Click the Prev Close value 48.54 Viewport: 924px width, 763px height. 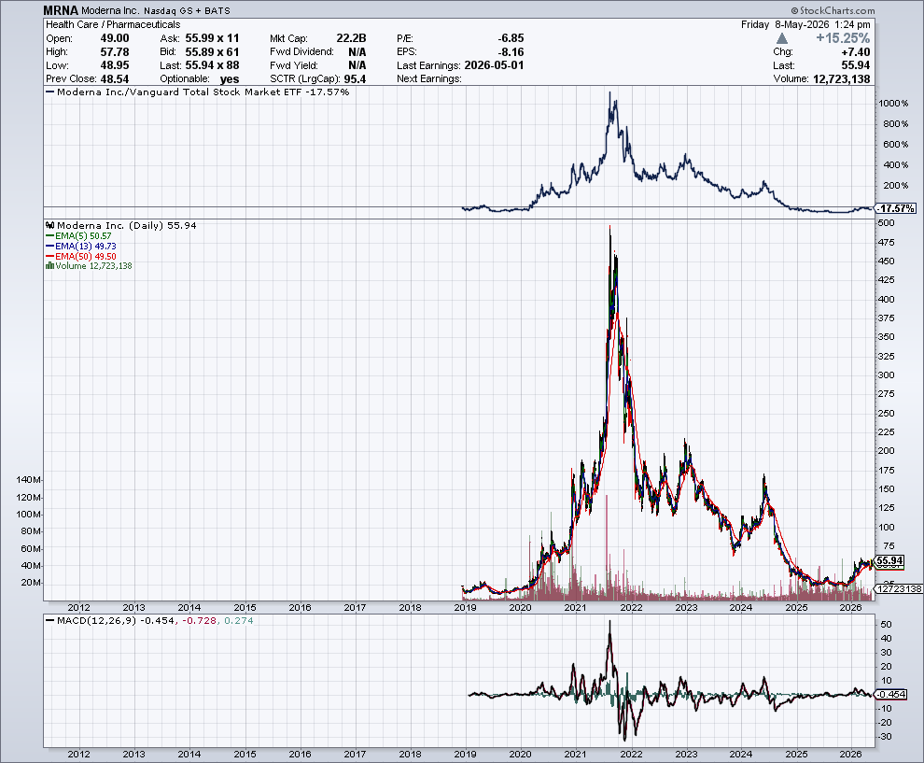click(114, 79)
